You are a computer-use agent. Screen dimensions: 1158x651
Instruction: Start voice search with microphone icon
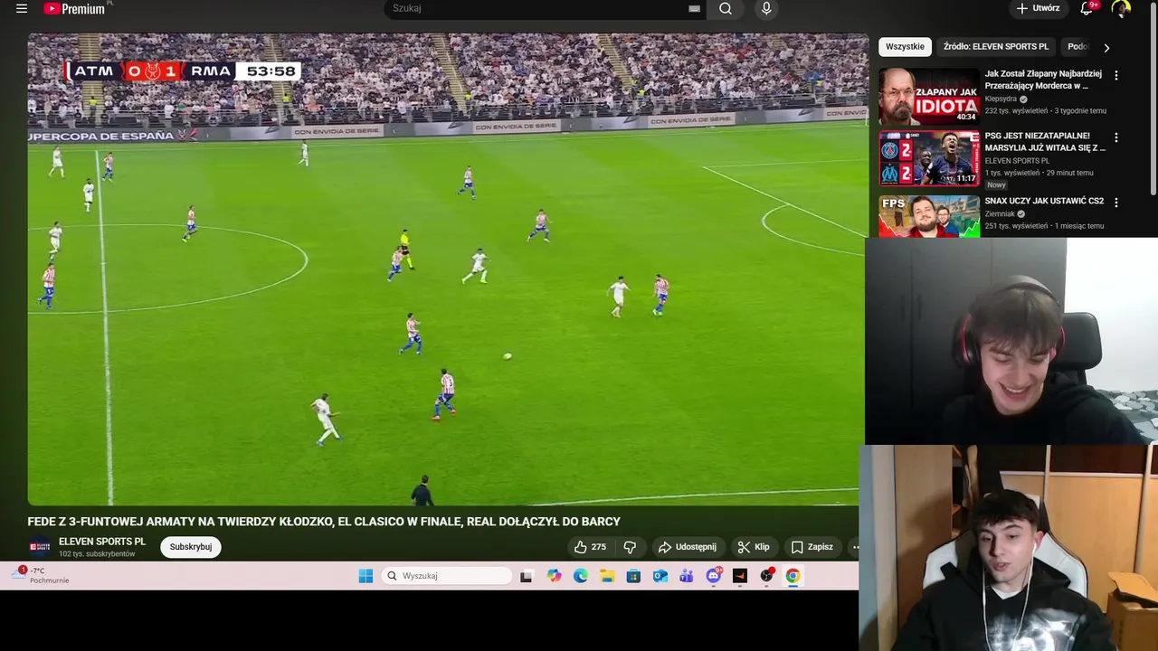[x=766, y=8]
